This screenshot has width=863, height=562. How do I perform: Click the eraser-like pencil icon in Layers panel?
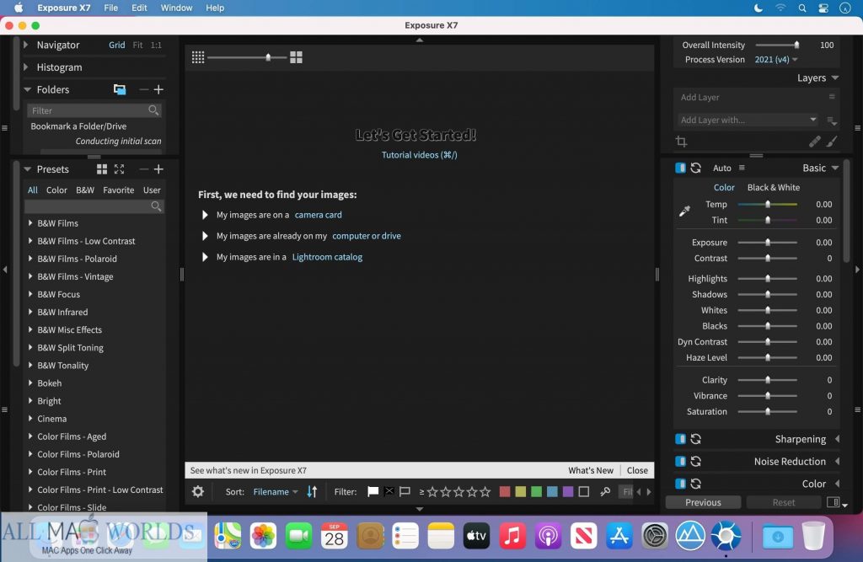point(815,142)
